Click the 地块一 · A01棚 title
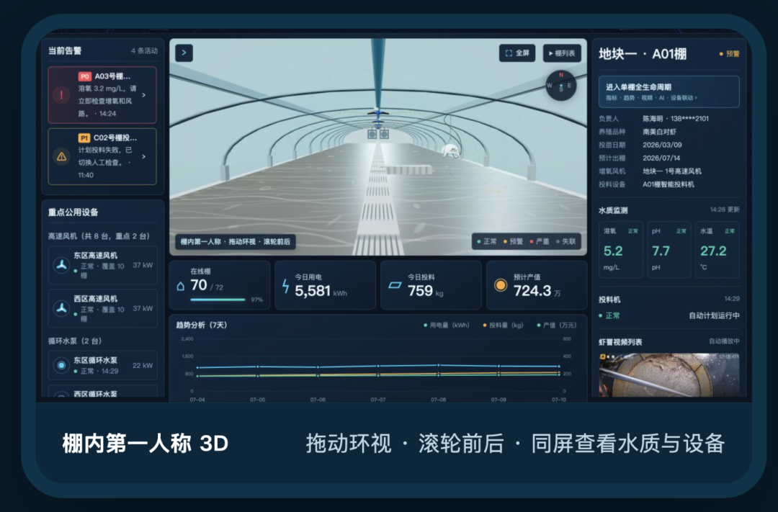The height and width of the screenshot is (512, 778). click(643, 53)
